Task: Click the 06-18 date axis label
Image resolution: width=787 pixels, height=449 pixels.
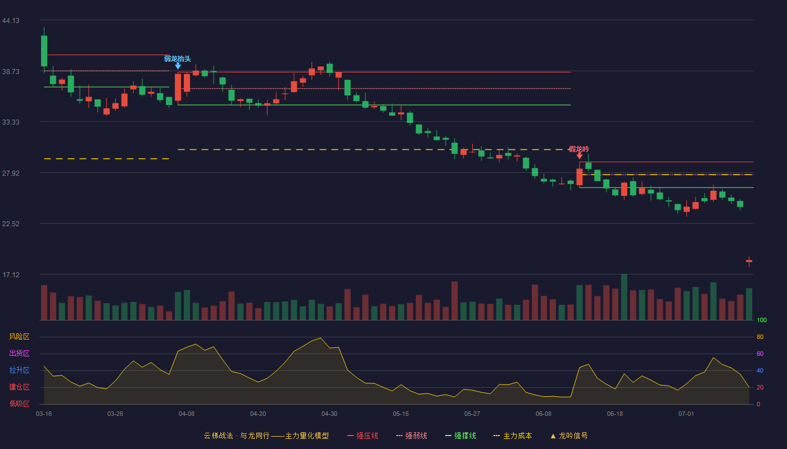Action: pos(615,414)
